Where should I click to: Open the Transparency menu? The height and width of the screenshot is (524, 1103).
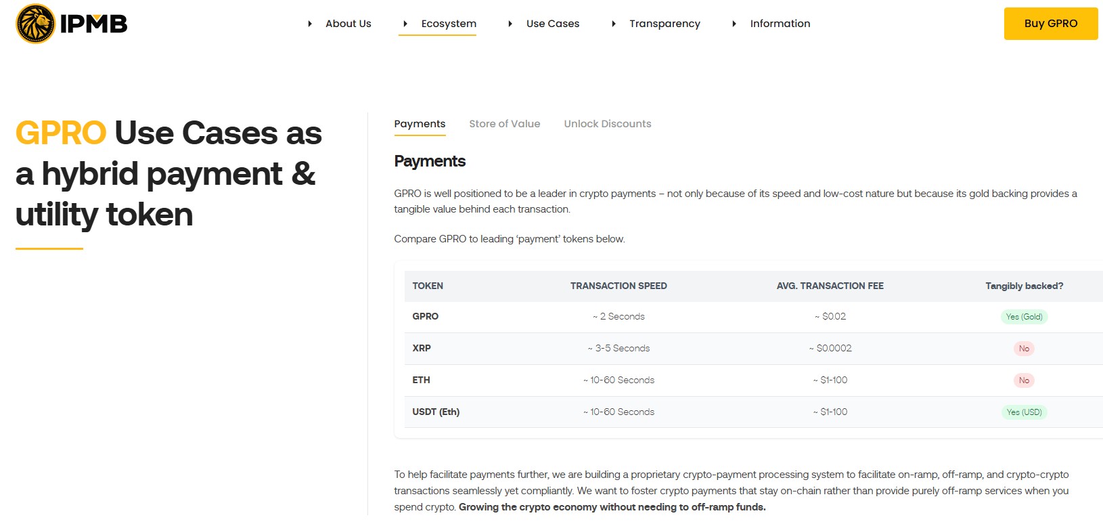tap(665, 24)
